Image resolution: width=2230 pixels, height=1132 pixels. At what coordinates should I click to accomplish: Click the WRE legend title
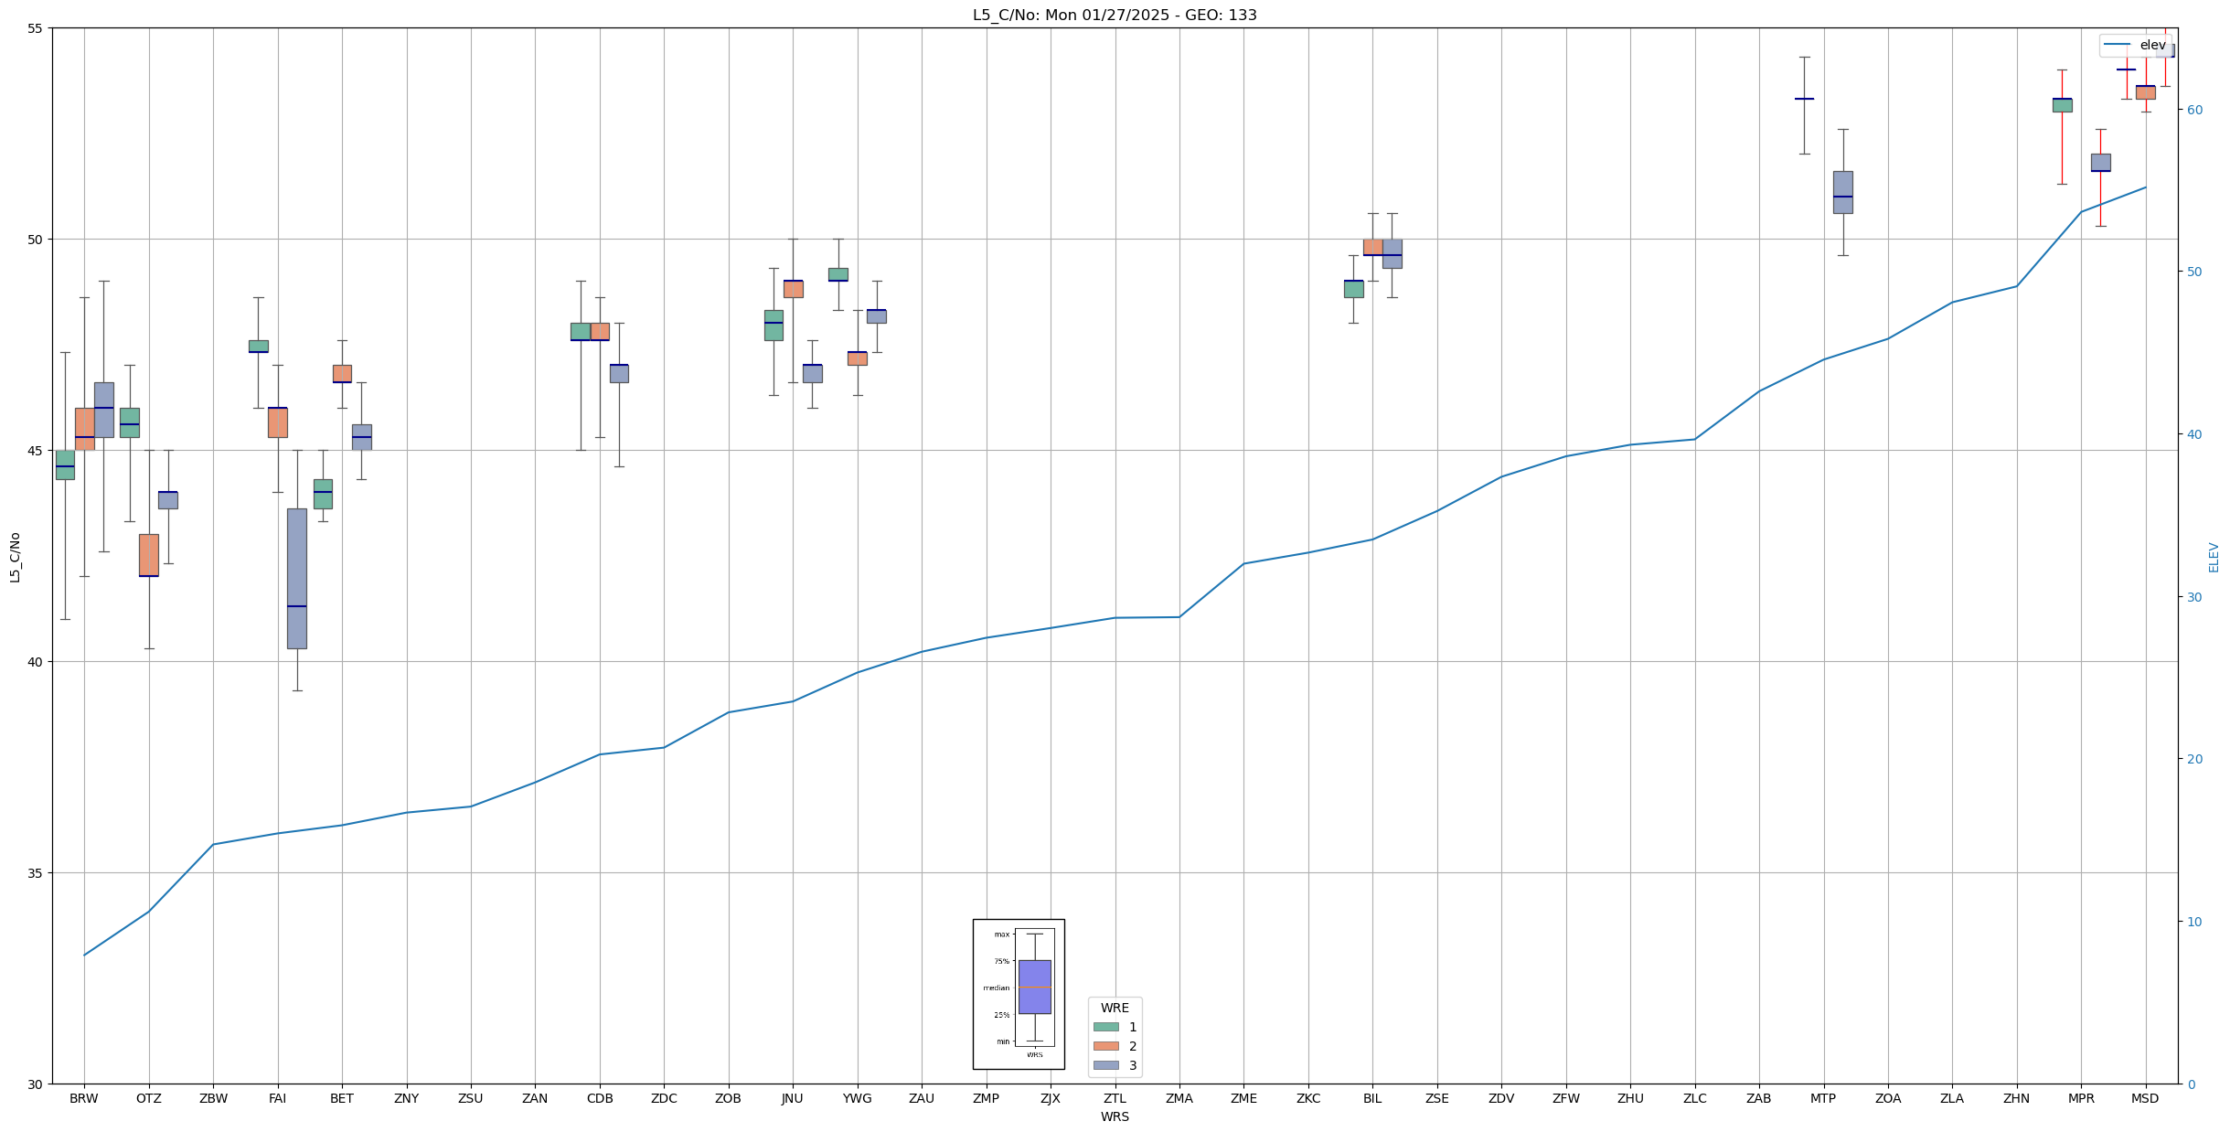pos(1114,1008)
